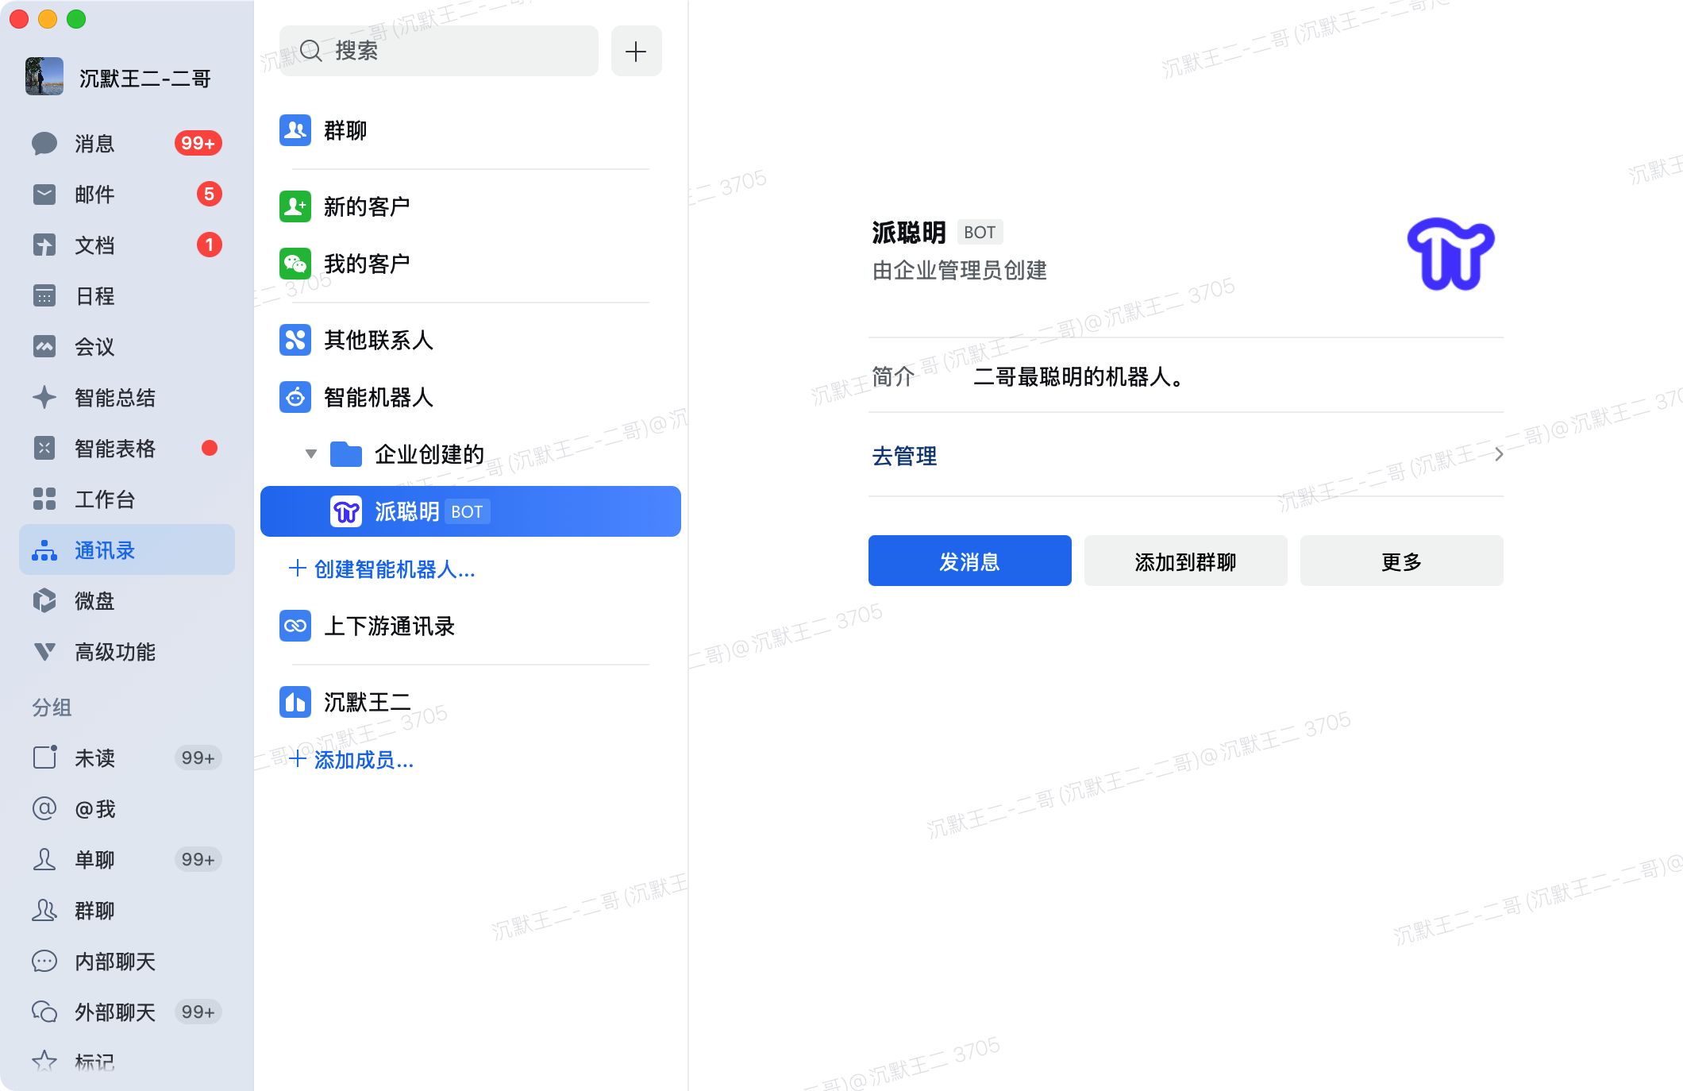The width and height of the screenshot is (1683, 1091).
Task: Collapse the 企业创建的 folder triangle
Action: (311, 454)
